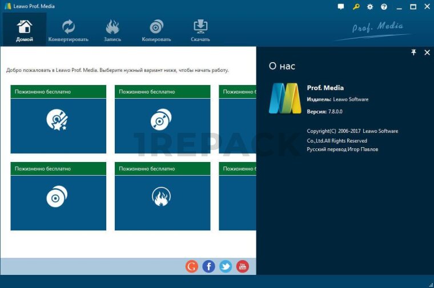The width and height of the screenshot is (434, 288).
Task: Click the stacked discs tile in bottom-left
Action: tap(58, 197)
